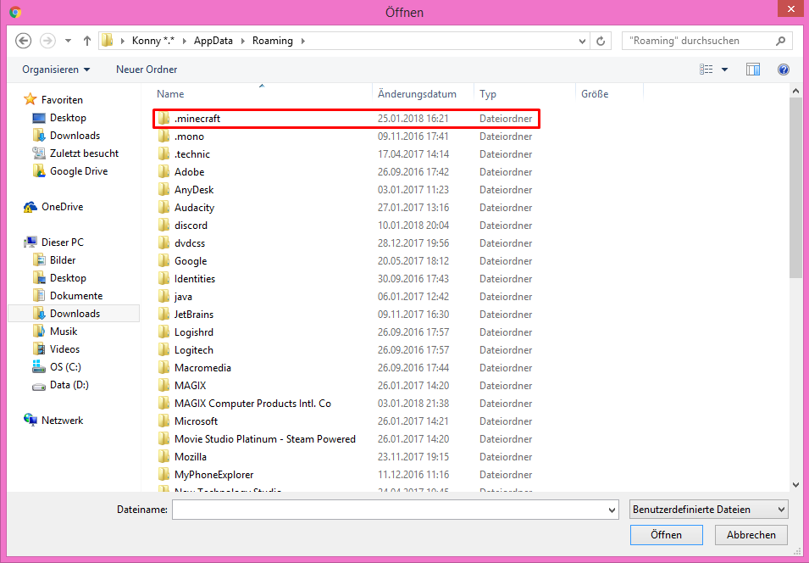Open the view options dropdown arrow
809x563 pixels.
point(724,70)
